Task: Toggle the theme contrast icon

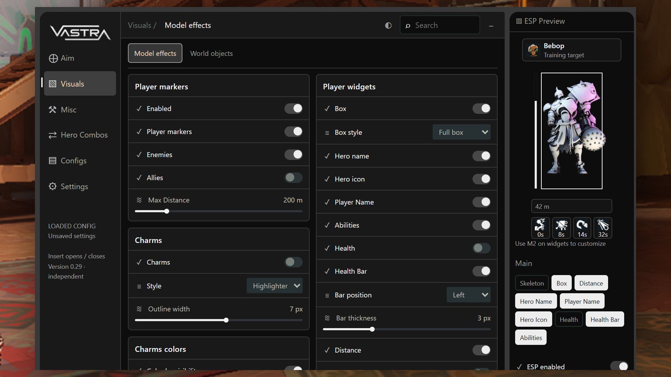Action: tap(388, 25)
